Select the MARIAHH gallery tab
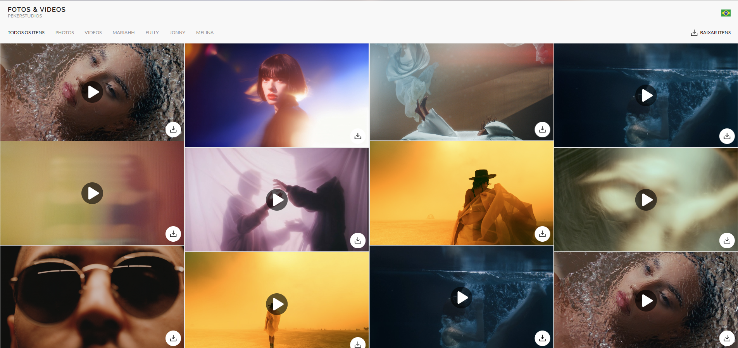738x348 pixels. pyautogui.click(x=123, y=33)
